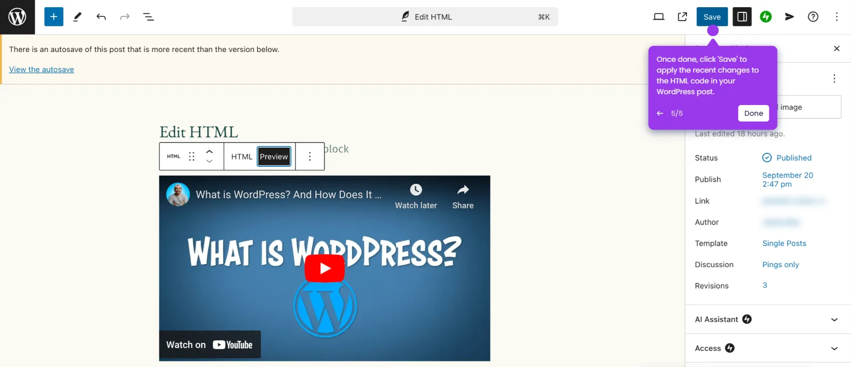Open the editor Options three-dot menu

837,17
